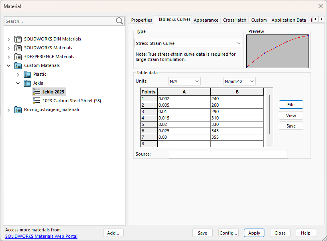The height and width of the screenshot is (241, 327).
Task: Click the material Search field
Action: coord(59,21)
